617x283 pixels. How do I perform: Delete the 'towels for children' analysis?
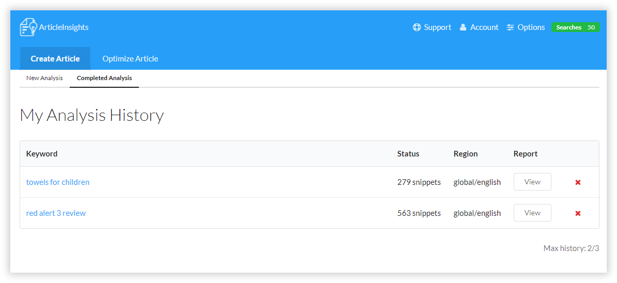tap(578, 182)
